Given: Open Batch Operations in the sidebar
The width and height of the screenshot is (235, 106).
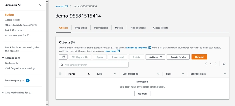Looking at the screenshot, I should [x=15, y=30].
